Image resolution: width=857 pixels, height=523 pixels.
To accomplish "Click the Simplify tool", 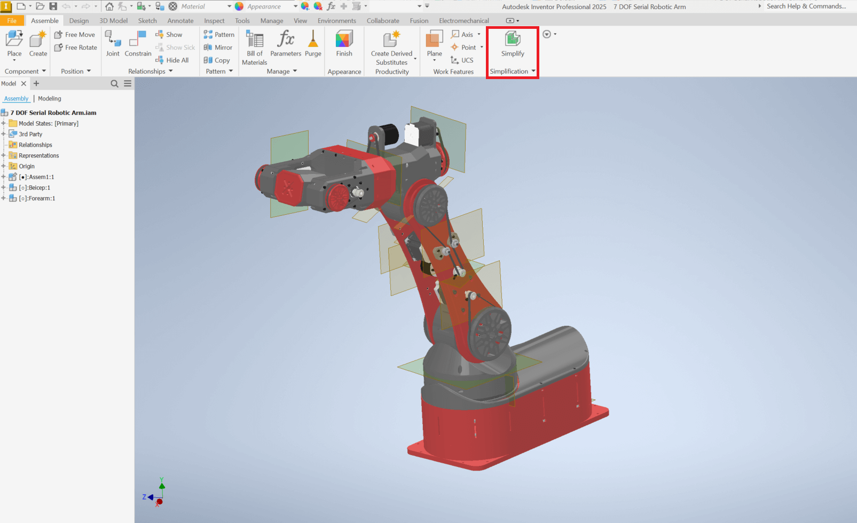I will [x=513, y=43].
